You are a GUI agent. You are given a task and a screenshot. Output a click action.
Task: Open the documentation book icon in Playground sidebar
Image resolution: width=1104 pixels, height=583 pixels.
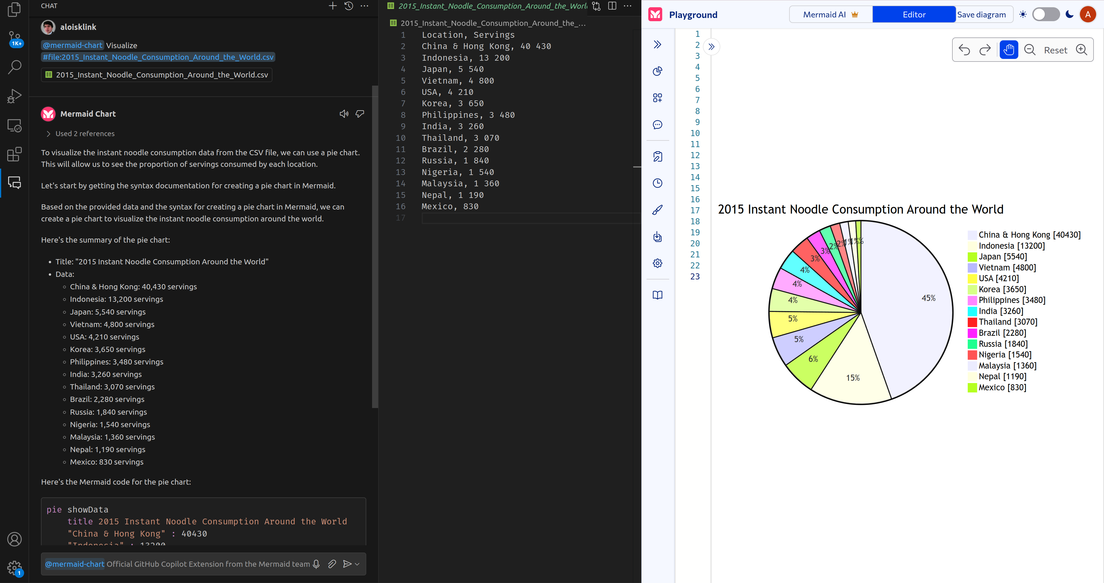pyautogui.click(x=657, y=295)
